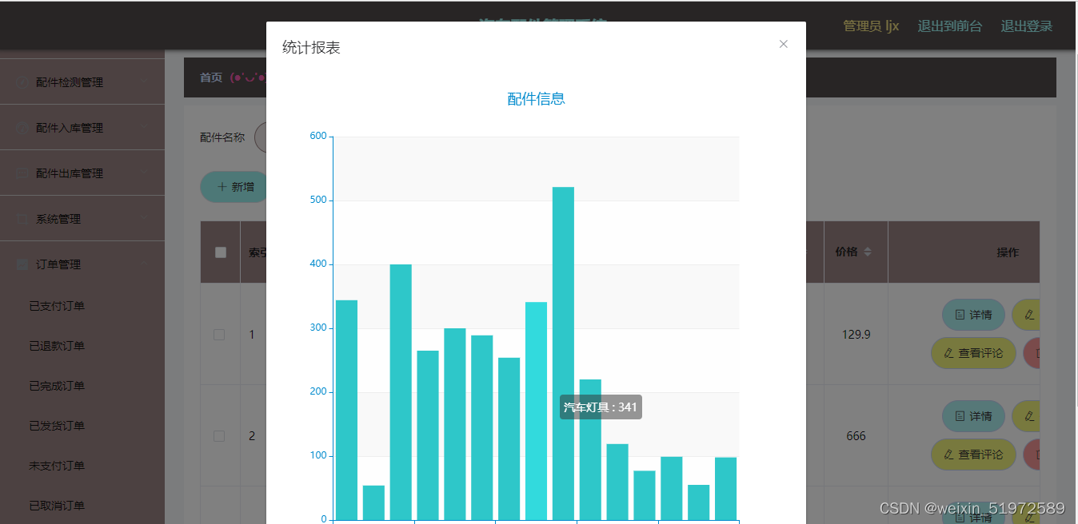Expand the 配件入库管理 menu chevron

144,127
